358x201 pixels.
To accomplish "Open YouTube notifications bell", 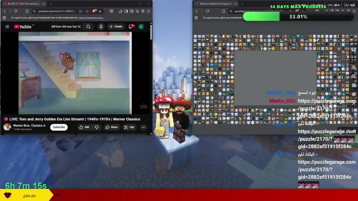I will [x=130, y=27].
